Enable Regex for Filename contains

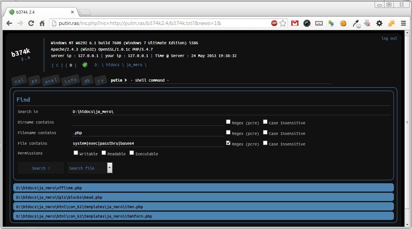228,132
